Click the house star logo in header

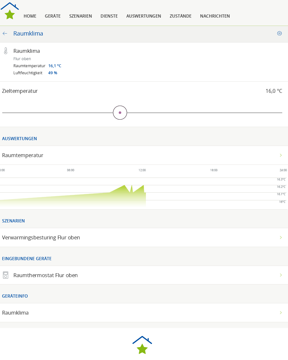10,11
